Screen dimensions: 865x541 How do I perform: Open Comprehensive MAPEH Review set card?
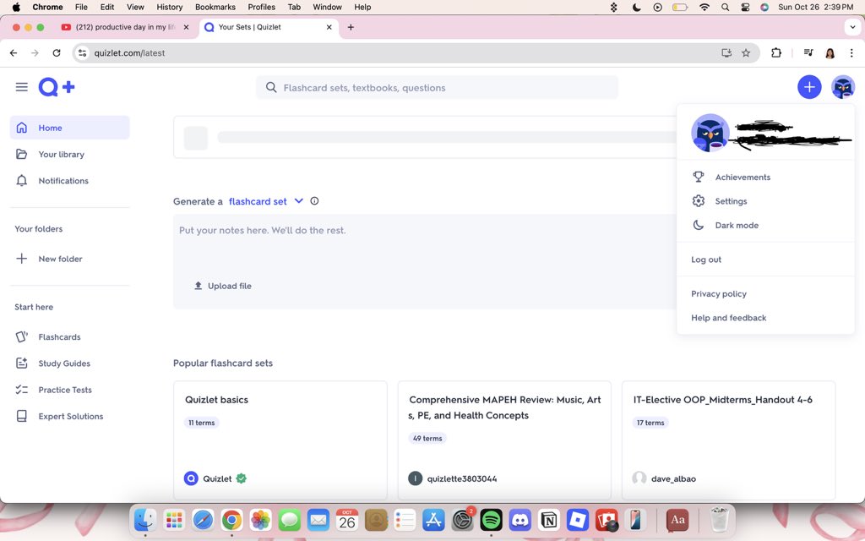[504, 440]
